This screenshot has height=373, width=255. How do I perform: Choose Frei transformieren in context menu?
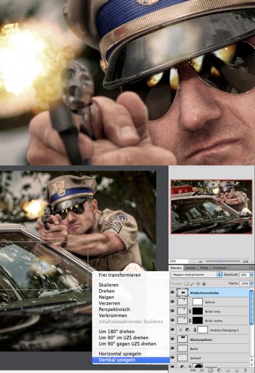coord(120,275)
